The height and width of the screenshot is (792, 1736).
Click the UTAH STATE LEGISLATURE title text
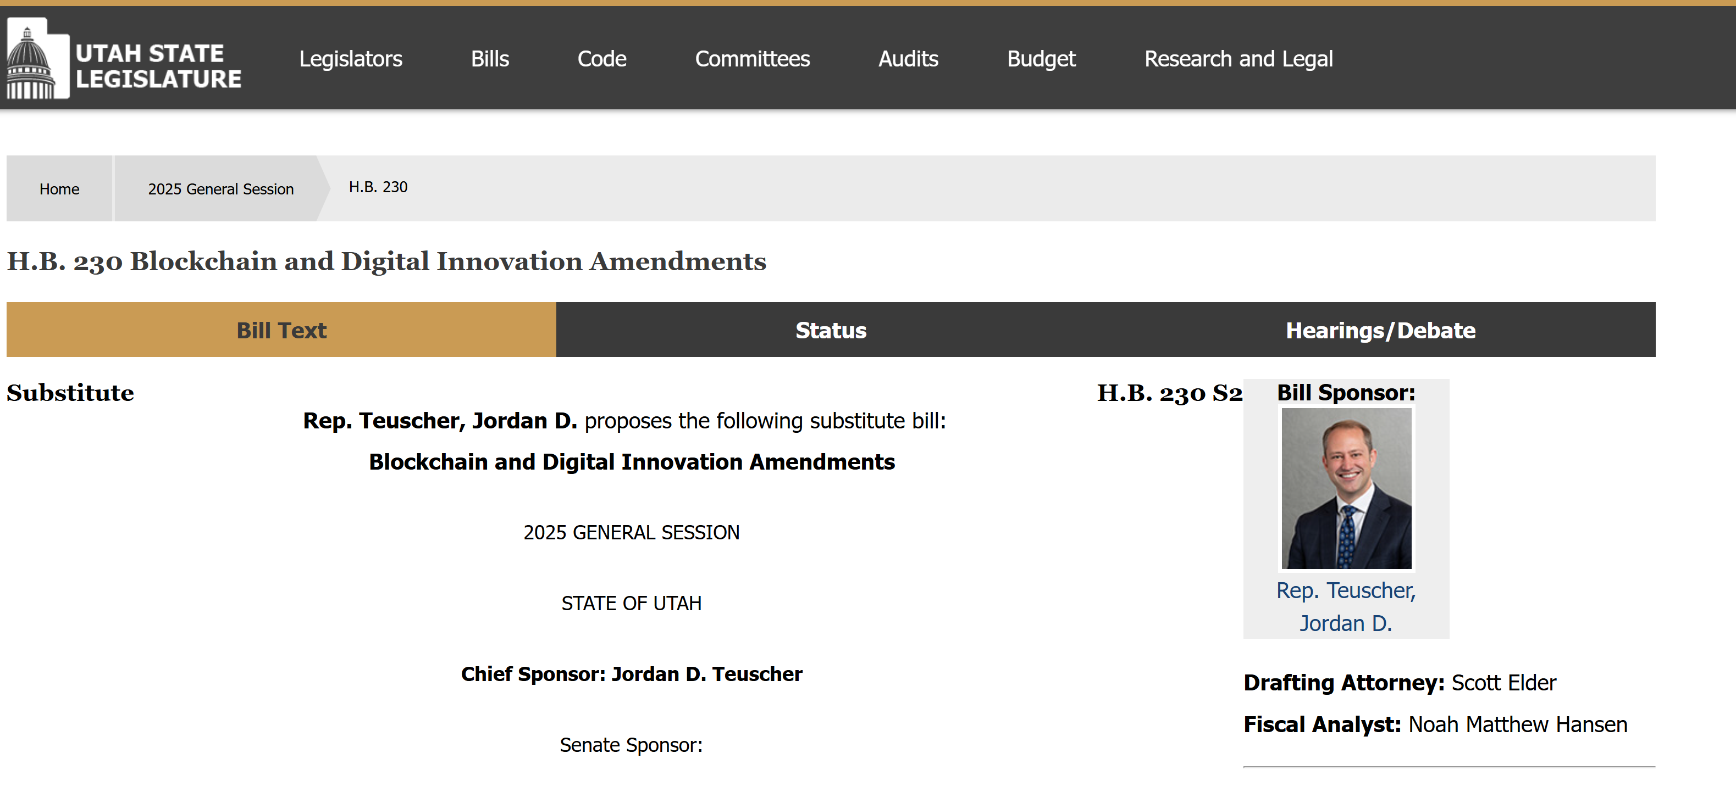coord(158,65)
